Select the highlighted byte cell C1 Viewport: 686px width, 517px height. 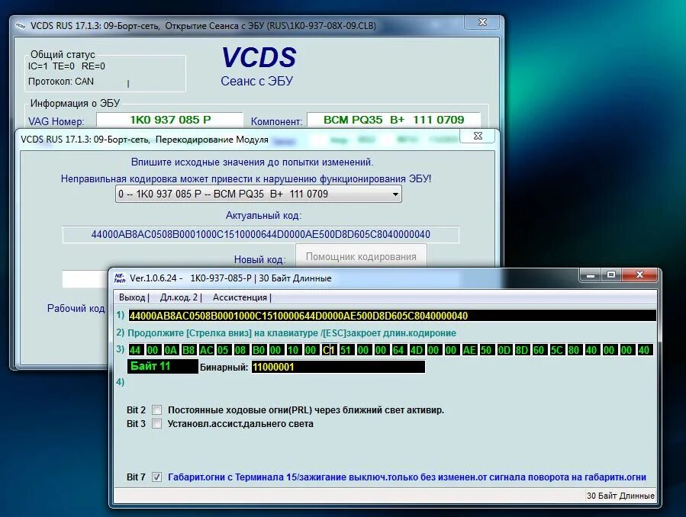click(x=329, y=350)
